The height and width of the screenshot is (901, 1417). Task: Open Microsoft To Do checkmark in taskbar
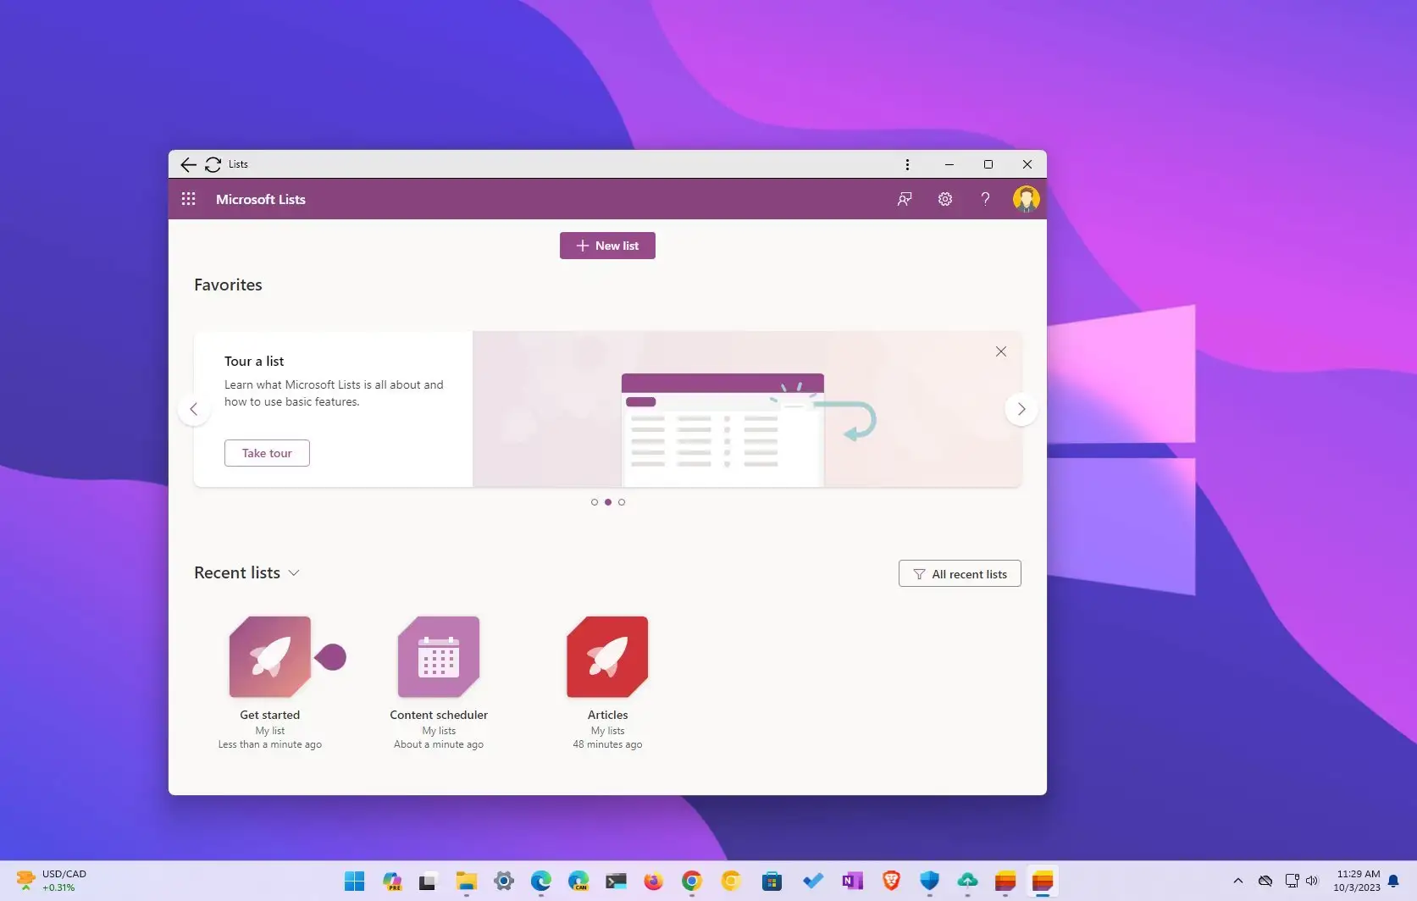pyautogui.click(x=812, y=882)
